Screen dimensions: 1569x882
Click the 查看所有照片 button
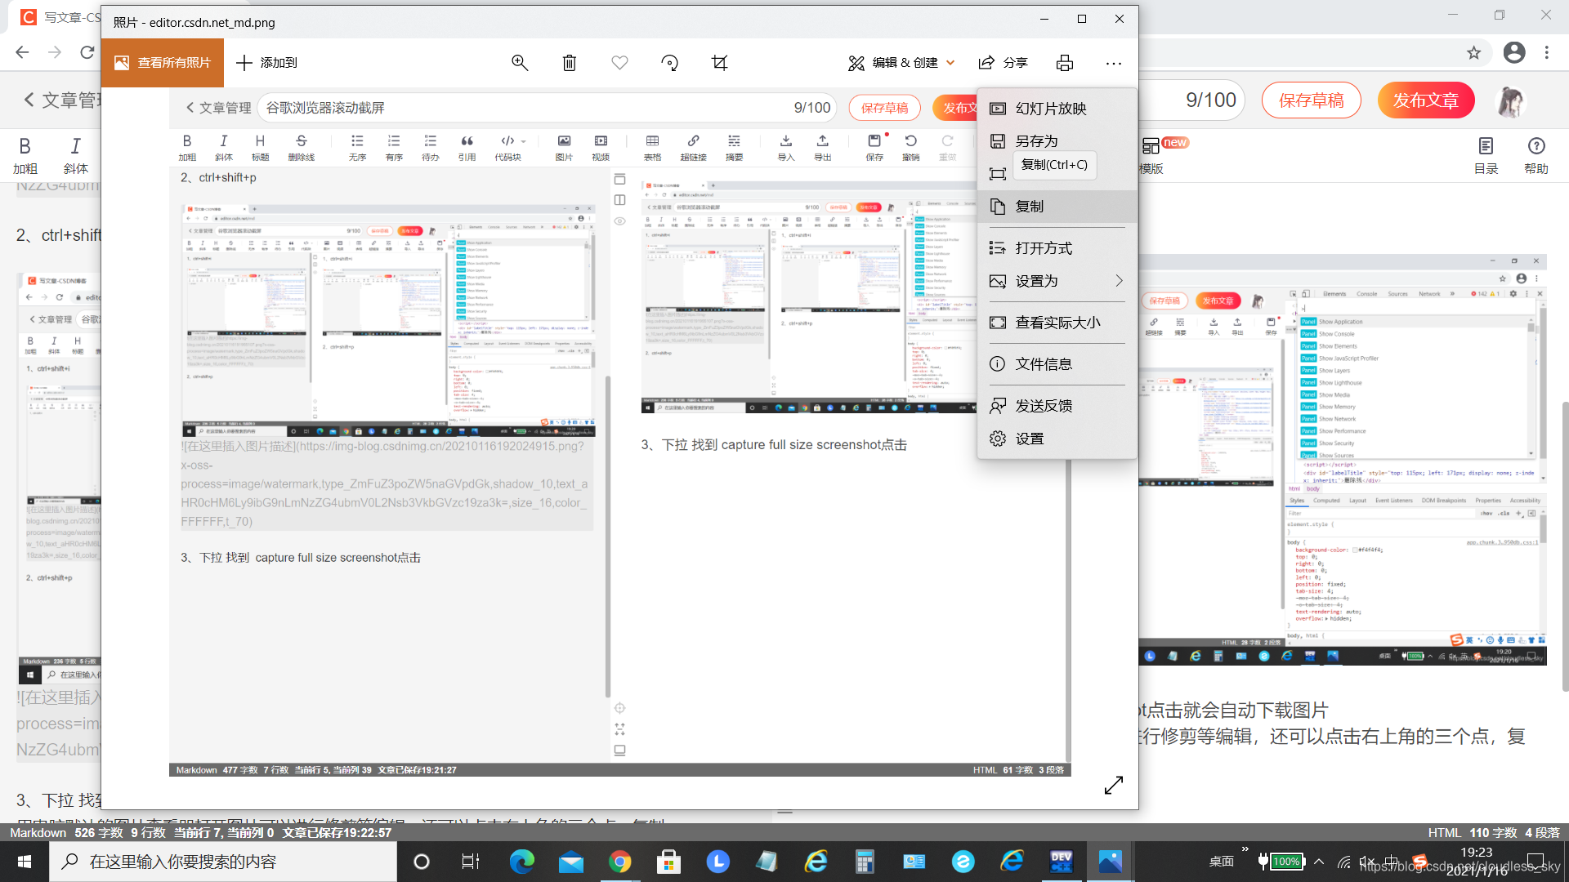coord(163,63)
